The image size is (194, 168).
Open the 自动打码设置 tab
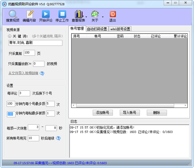97,29
